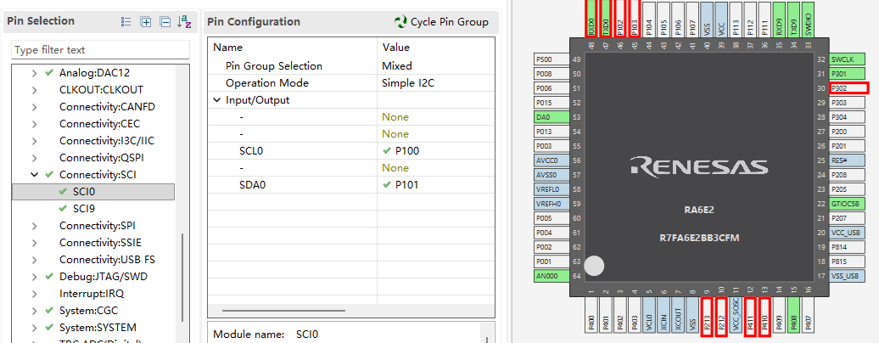Select the SCI0 tree item
The width and height of the screenshot is (879, 343).
(83, 192)
